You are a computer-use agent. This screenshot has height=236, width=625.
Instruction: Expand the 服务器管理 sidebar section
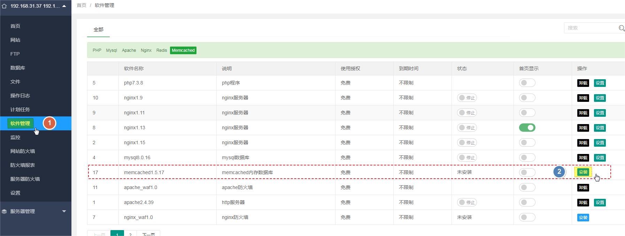tap(64, 211)
